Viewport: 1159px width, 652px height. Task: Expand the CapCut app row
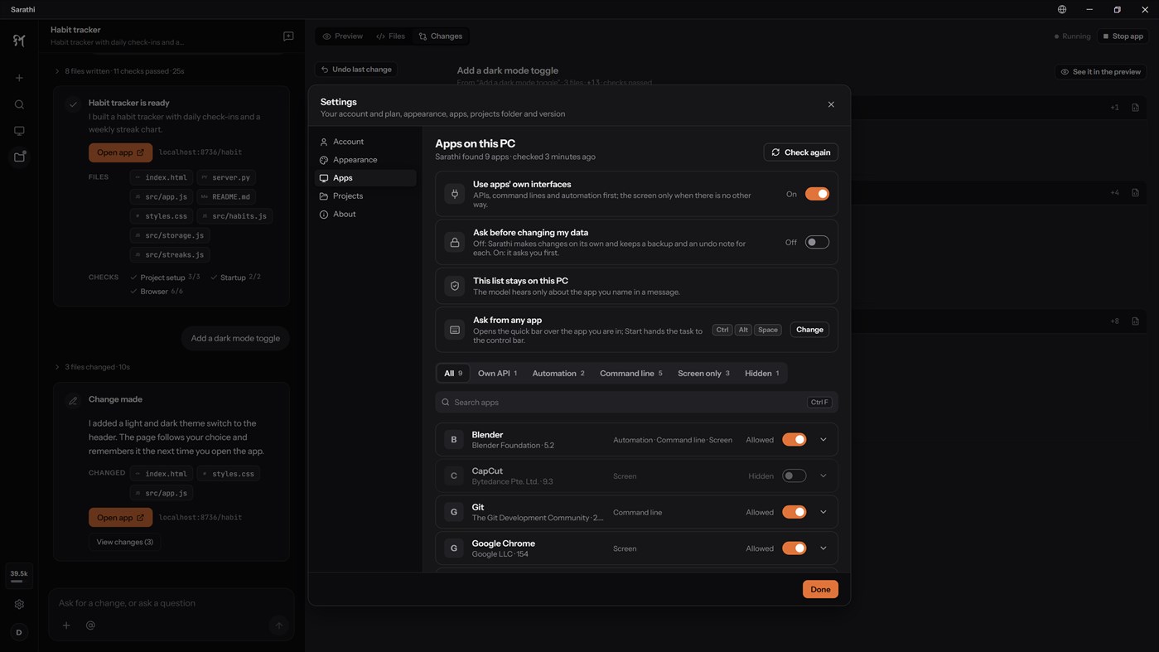pyautogui.click(x=823, y=476)
